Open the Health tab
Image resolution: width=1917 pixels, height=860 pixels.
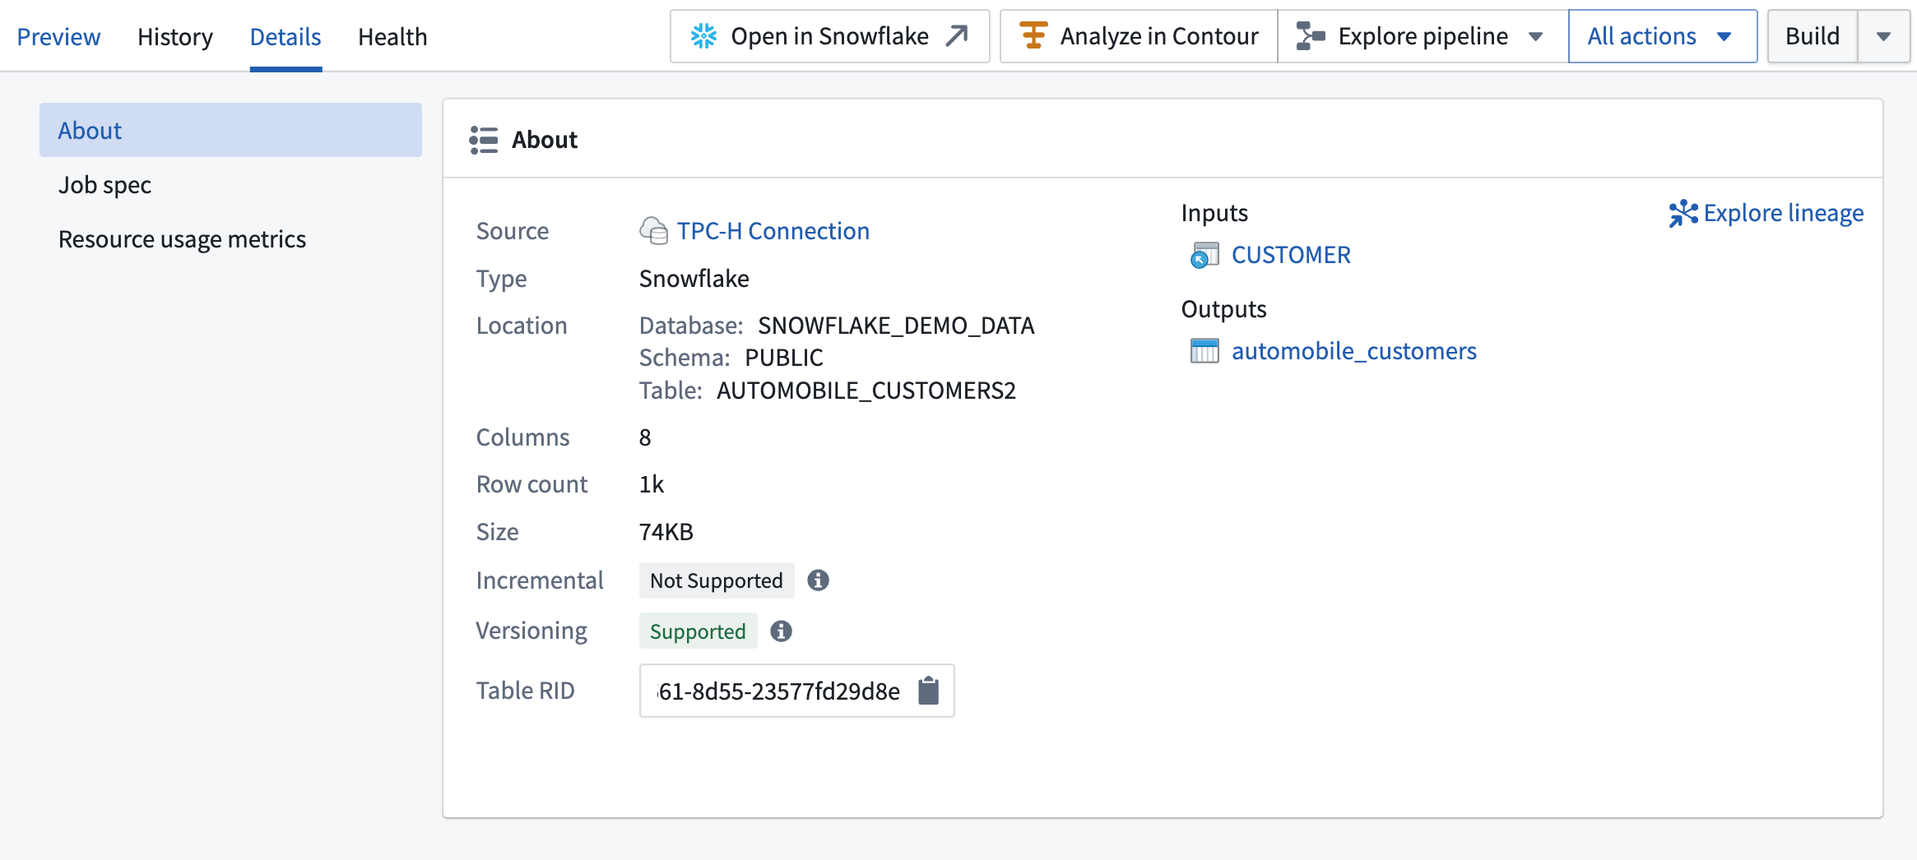pyautogui.click(x=392, y=37)
